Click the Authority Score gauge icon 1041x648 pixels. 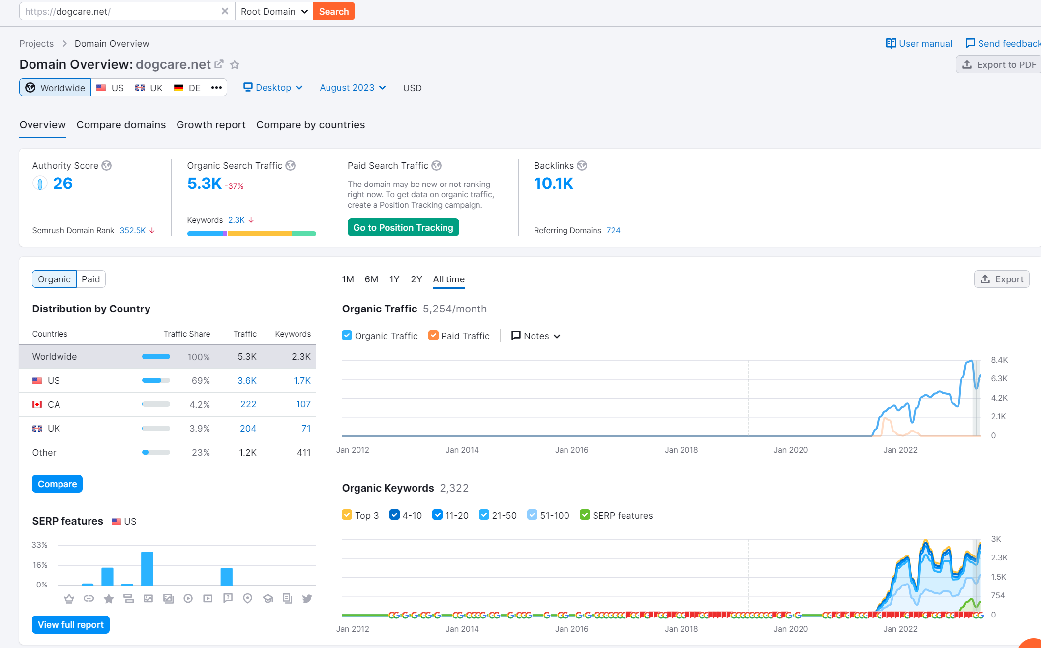(40, 184)
